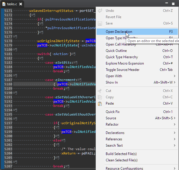179x170 pixels.
Task: Click the Revert File entry
Action: 137,17
